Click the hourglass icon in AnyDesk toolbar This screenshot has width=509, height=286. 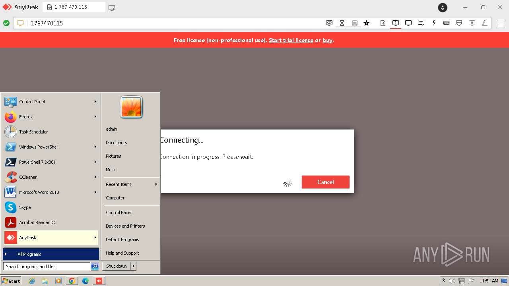pyautogui.click(x=342, y=23)
